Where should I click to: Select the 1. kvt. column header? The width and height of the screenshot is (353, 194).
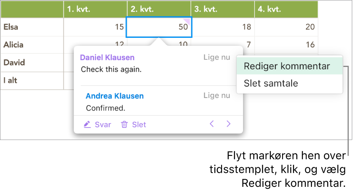pos(95,9)
